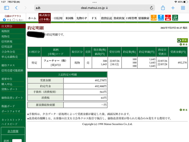Viewport: 189px width, 142px height.
Task: Open the blue AIチャット icon
Action: point(161,18)
